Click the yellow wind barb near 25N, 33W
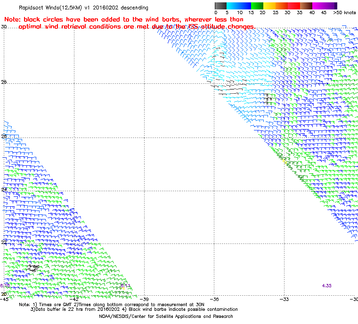Image resolution: width=358 pixels, height=324 pixels. [285, 162]
